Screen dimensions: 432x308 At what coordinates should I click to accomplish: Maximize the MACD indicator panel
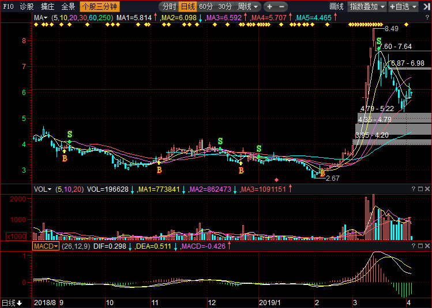pos(419,246)
